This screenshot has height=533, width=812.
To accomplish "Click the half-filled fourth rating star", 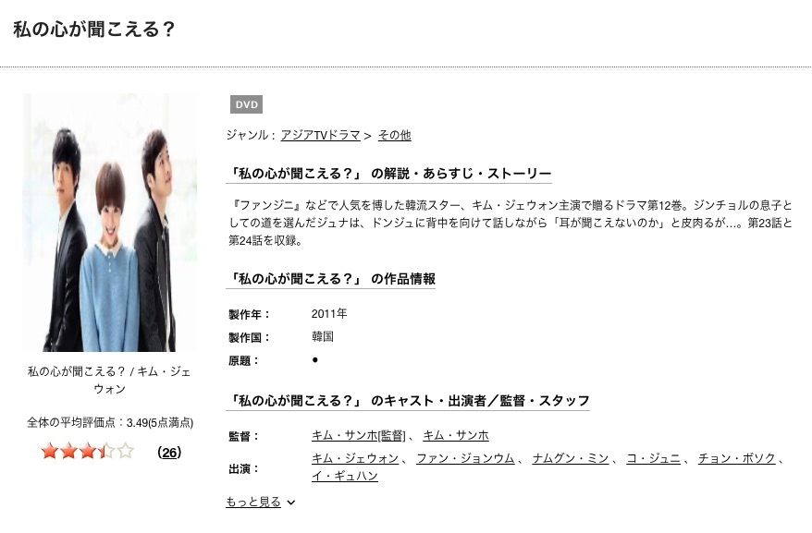I will pyautogui.click(x=106, y=451).
